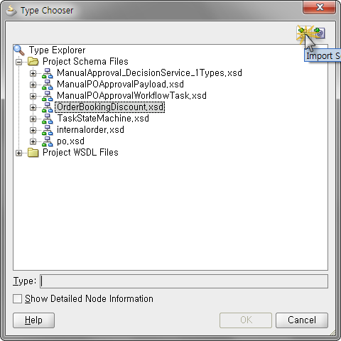This screenshot has width=341, height=341.
Task: Select TaskStateMachine.xsd in the tree
Action: [x=103, y=119]
